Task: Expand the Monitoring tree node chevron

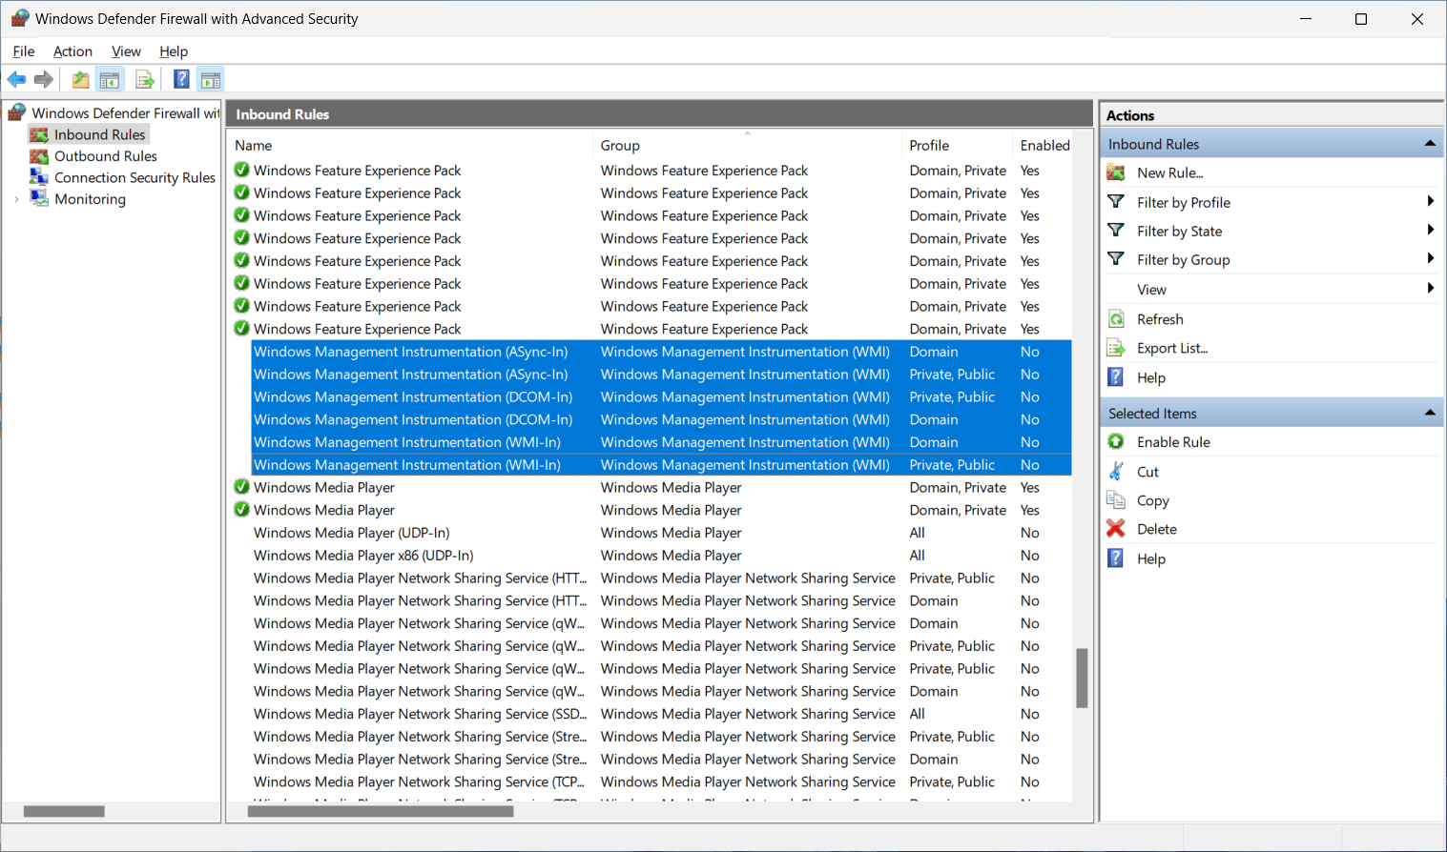Action: click(16, 199)
